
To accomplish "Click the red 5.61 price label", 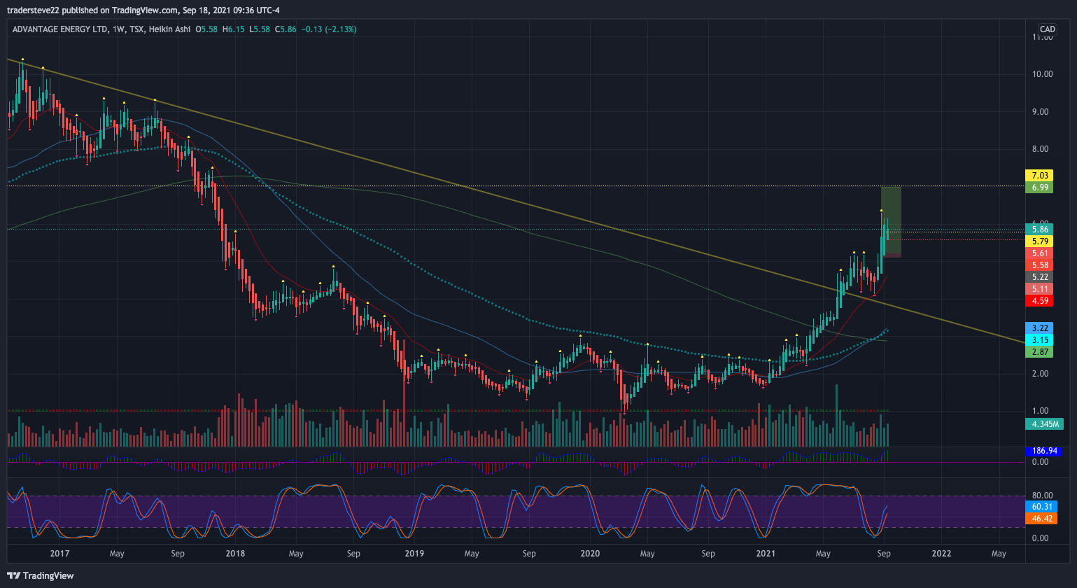I will point(1039,253).
